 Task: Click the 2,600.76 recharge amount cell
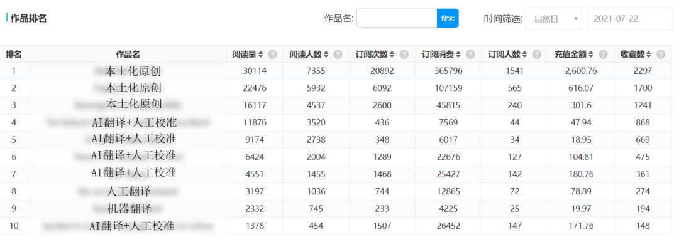[581, 71]
